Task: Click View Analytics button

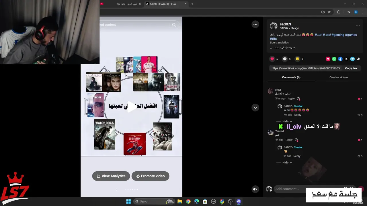Action: pos(111,176)
